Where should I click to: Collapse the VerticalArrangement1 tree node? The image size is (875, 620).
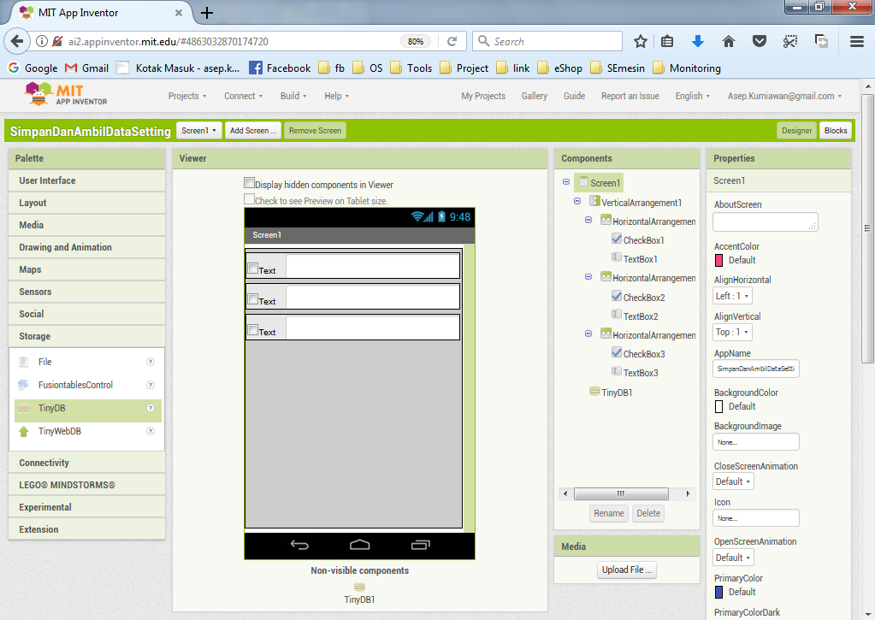pyautogui.click(x=577, y=202)
